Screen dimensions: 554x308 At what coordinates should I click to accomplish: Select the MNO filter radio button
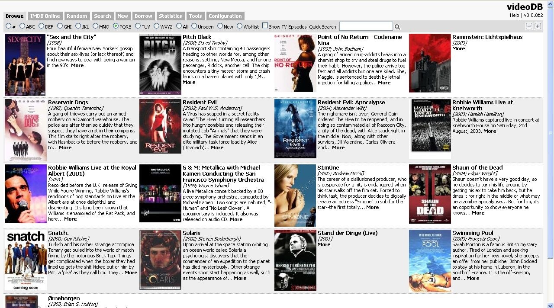coord(95,26)
